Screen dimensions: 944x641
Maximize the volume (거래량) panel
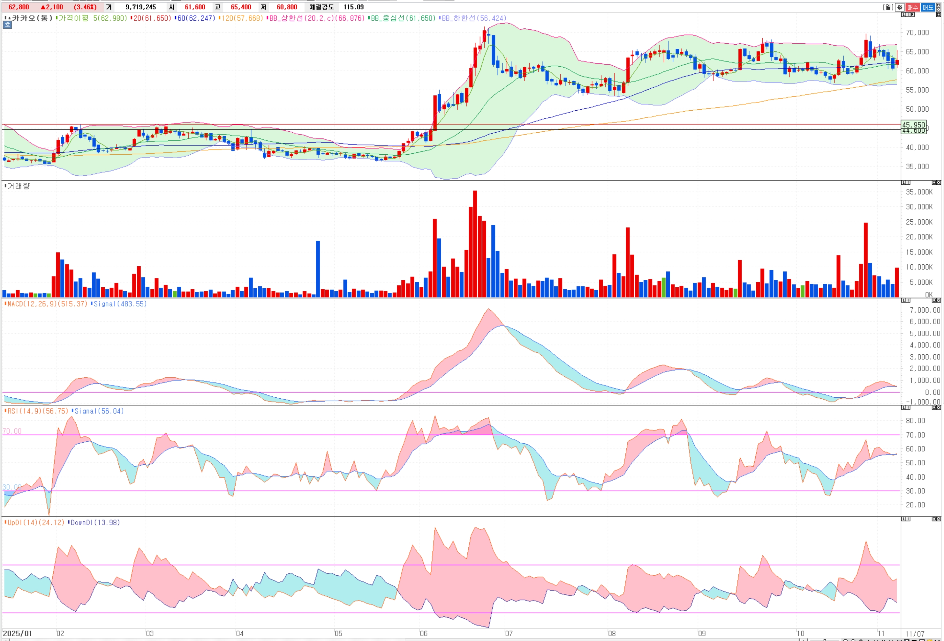click(x=934, y=182)
